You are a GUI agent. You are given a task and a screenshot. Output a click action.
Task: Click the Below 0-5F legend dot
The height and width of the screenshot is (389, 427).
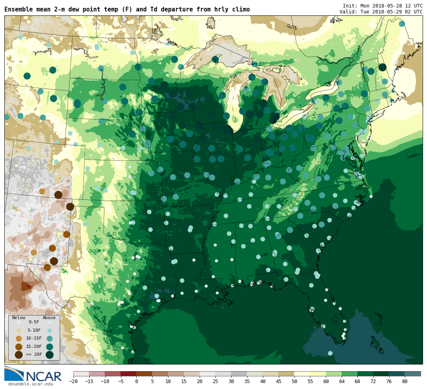tap(19, 322)
